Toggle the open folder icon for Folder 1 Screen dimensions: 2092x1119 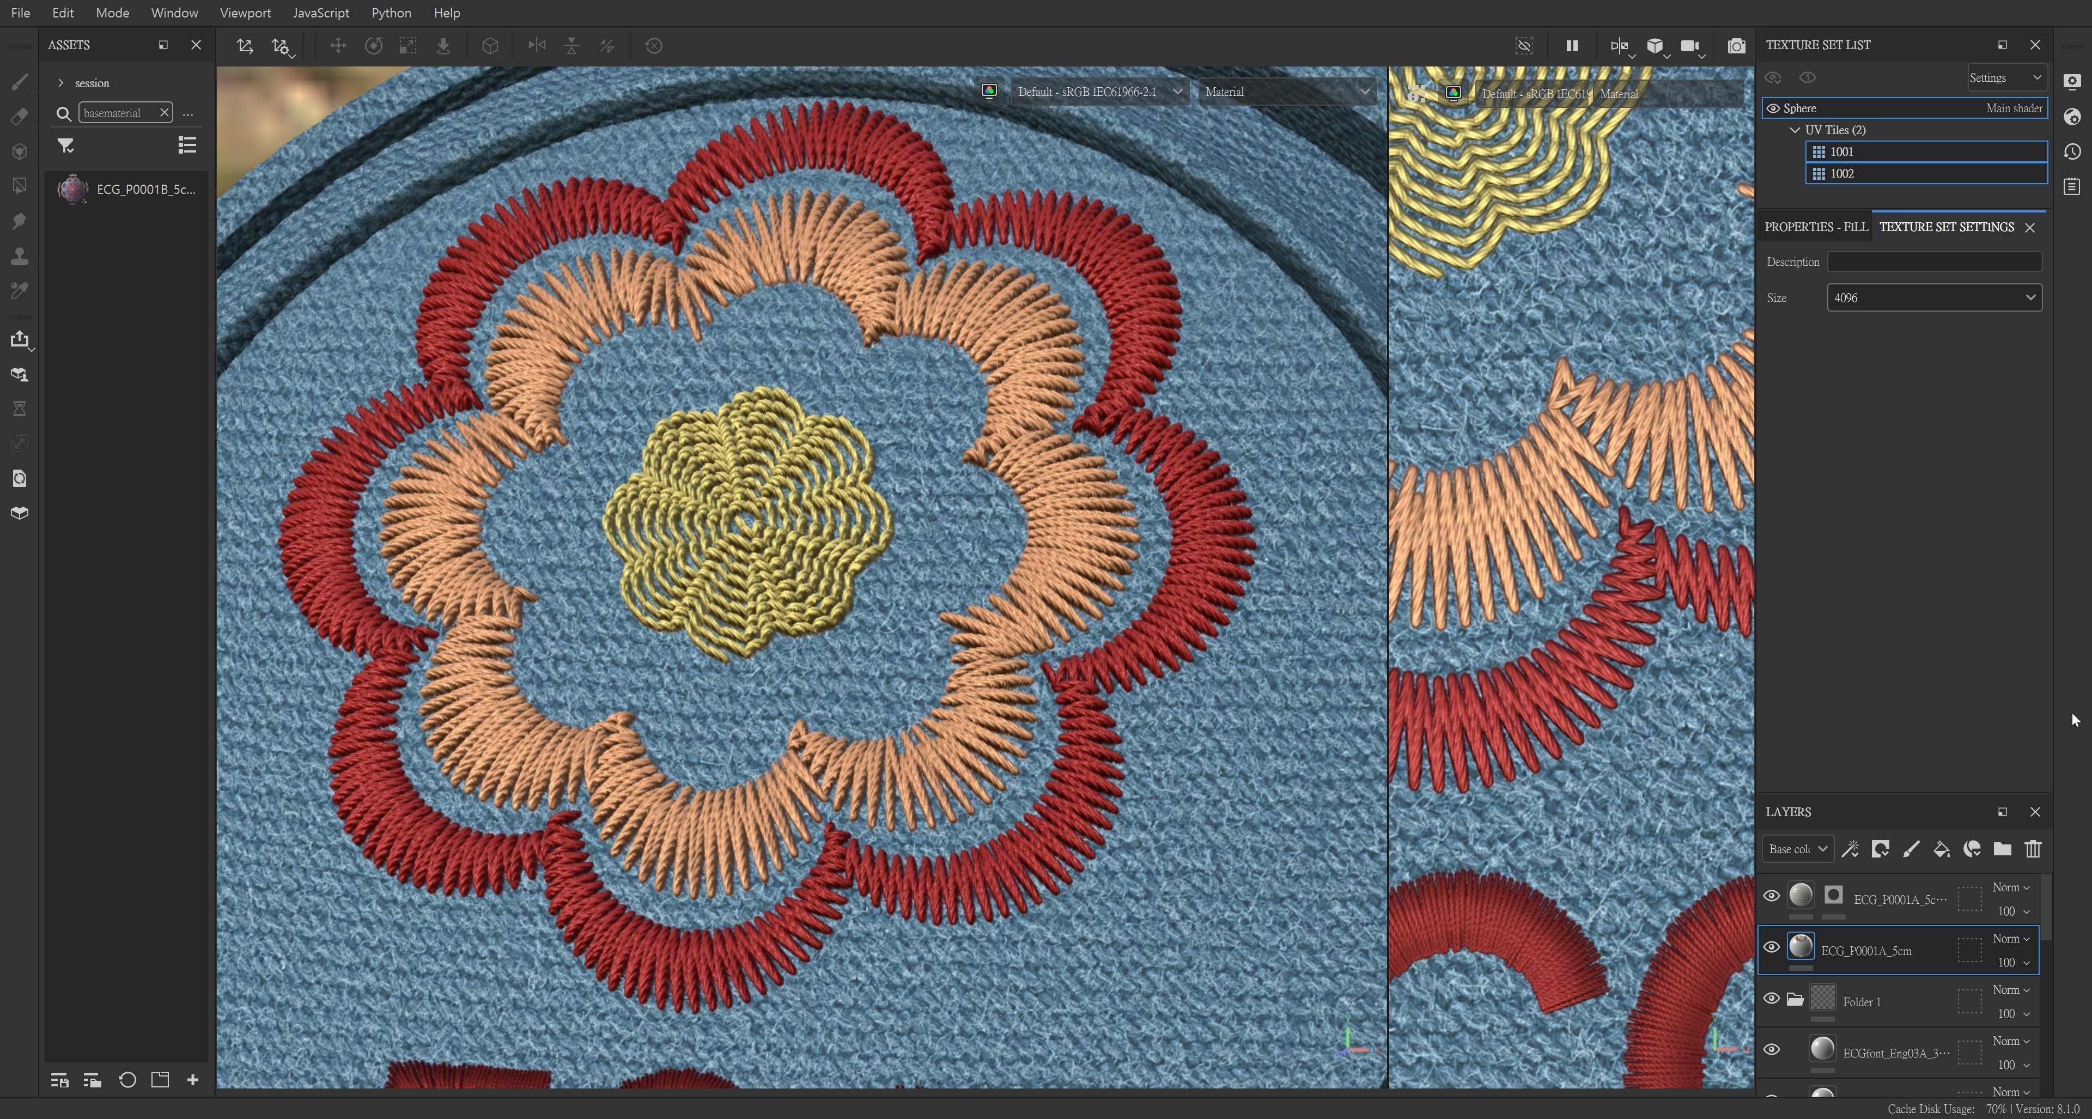(x=1795, y=999)
